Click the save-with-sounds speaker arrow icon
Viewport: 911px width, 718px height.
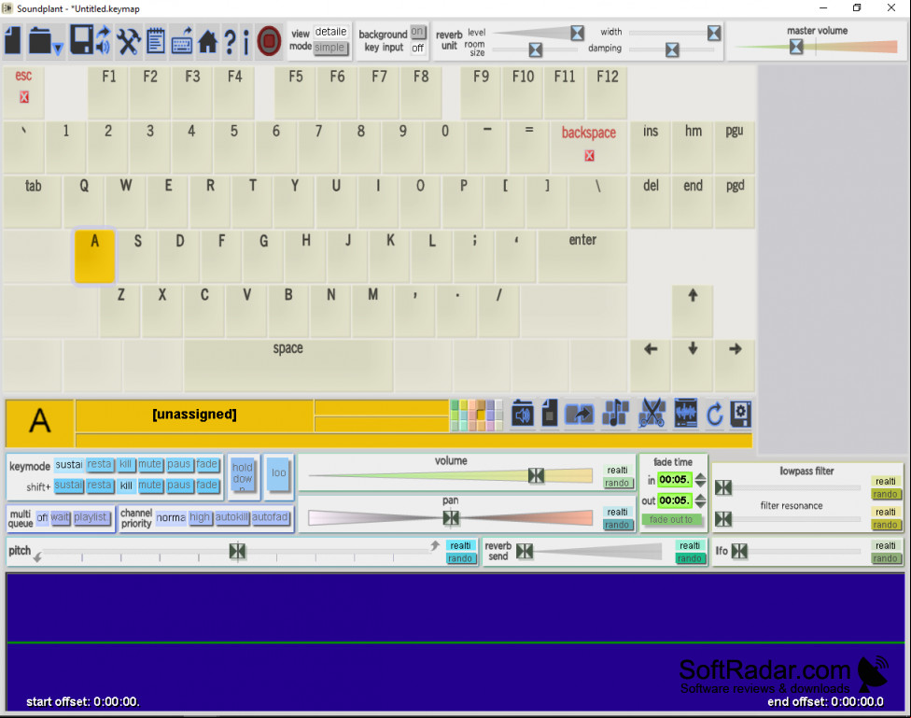coord(104,41)
